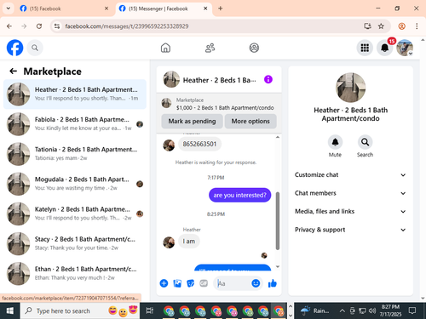The width and height of the screenshot is (426, 319).
Task: Click Mark as pending button
Action: tap(192, 121)
